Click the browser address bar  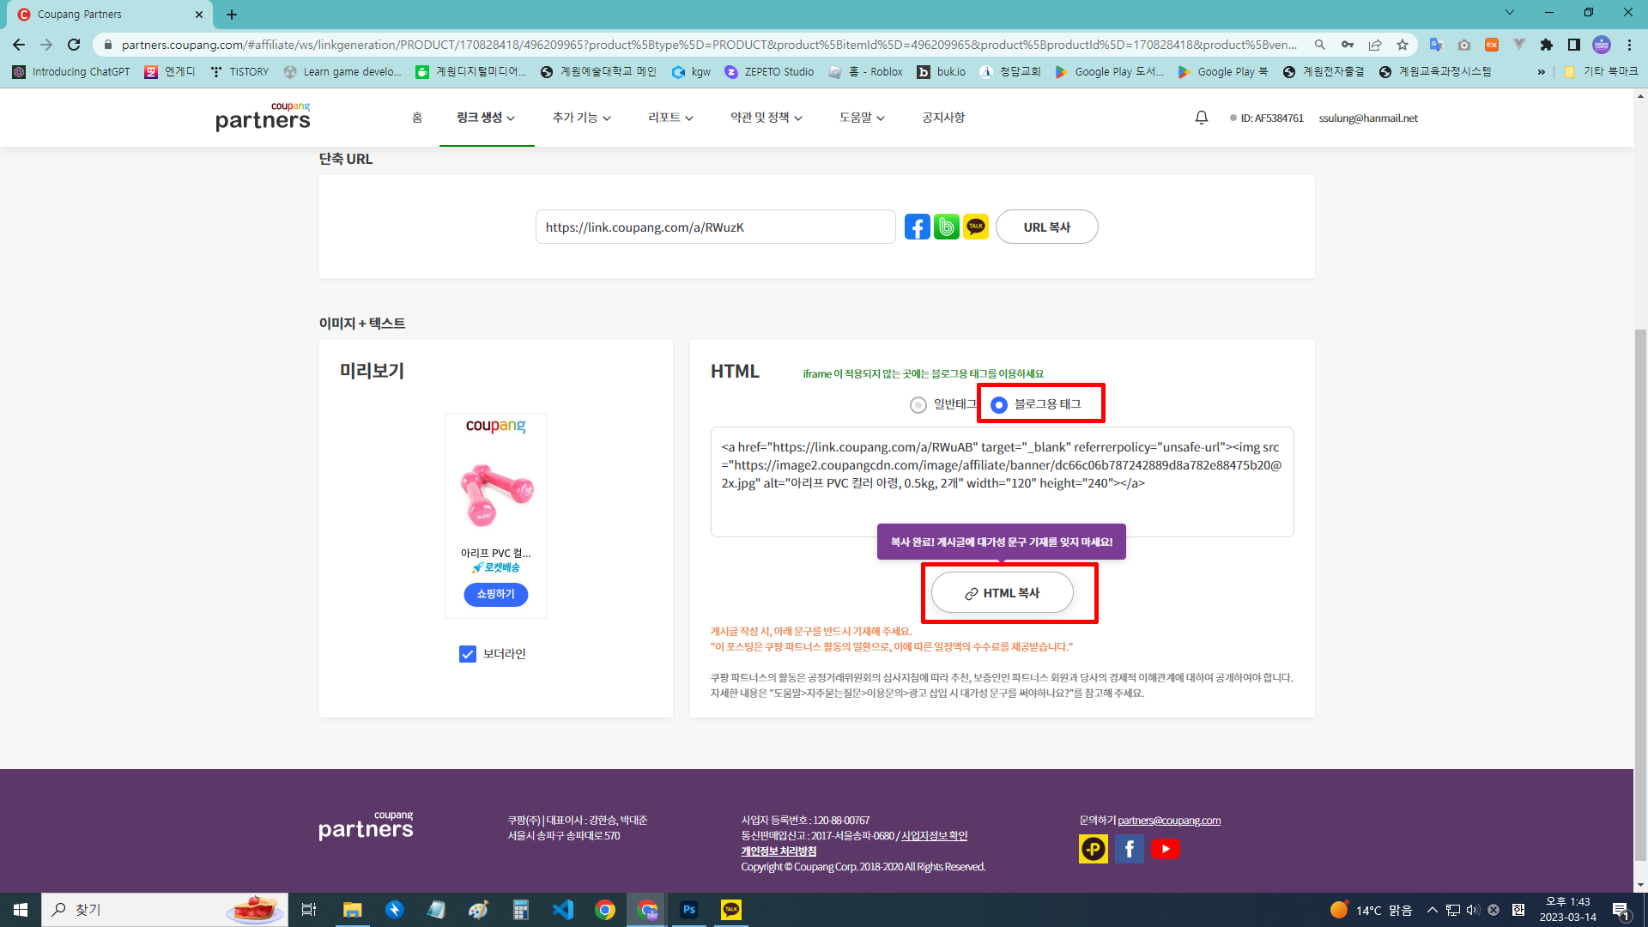click(708, 45)
